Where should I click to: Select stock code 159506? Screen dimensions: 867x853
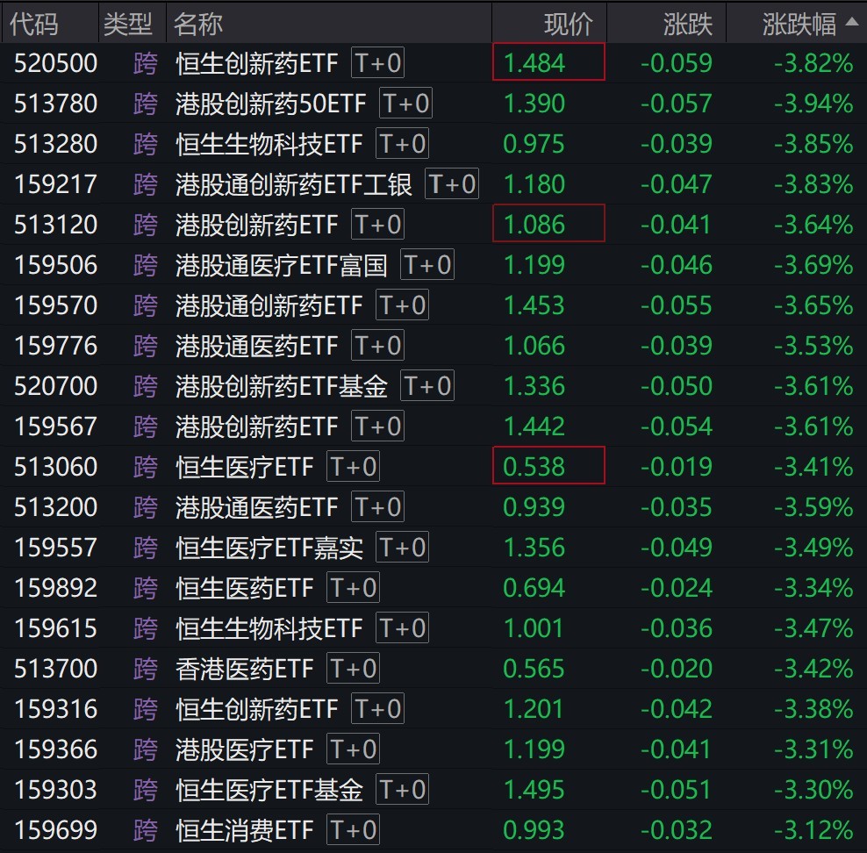[56, 265]
